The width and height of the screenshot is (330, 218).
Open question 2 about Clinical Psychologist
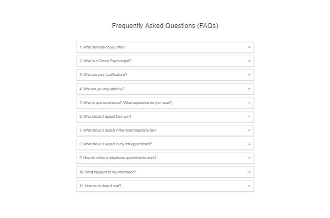pos(165,61)
